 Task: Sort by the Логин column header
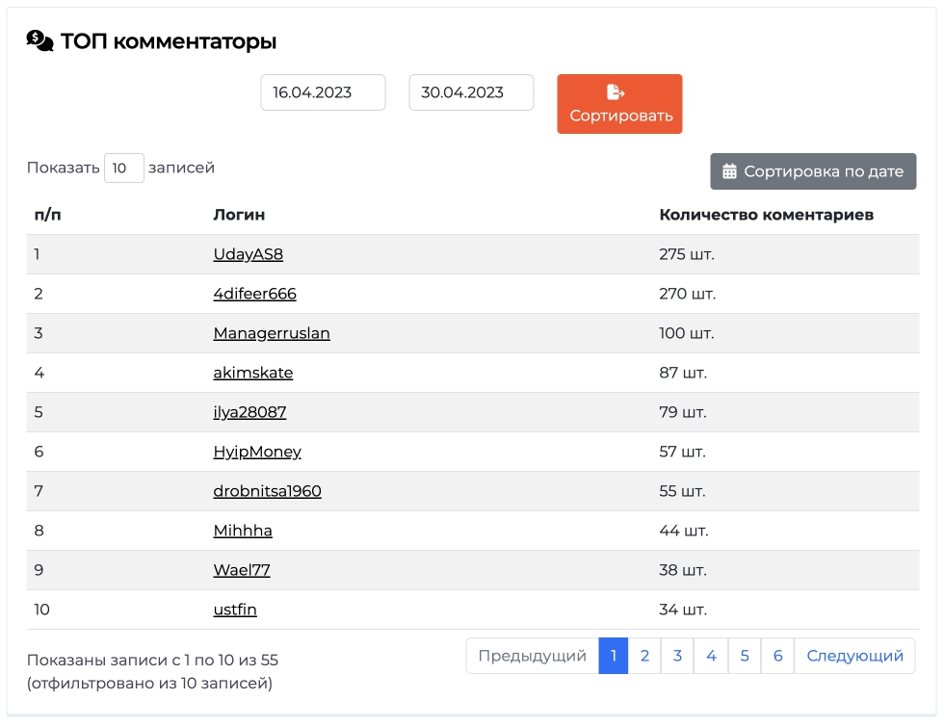pos(239,215)
